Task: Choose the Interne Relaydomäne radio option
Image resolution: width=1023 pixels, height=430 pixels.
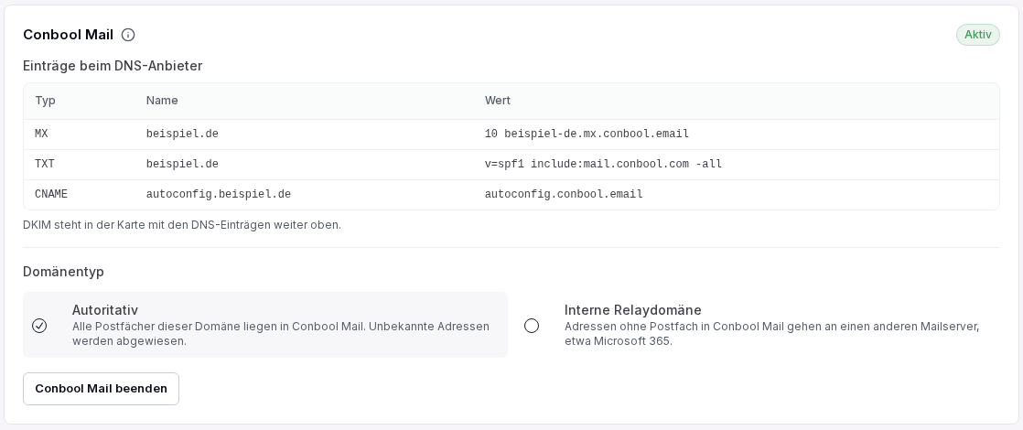Action: click(x=532, y=326)
